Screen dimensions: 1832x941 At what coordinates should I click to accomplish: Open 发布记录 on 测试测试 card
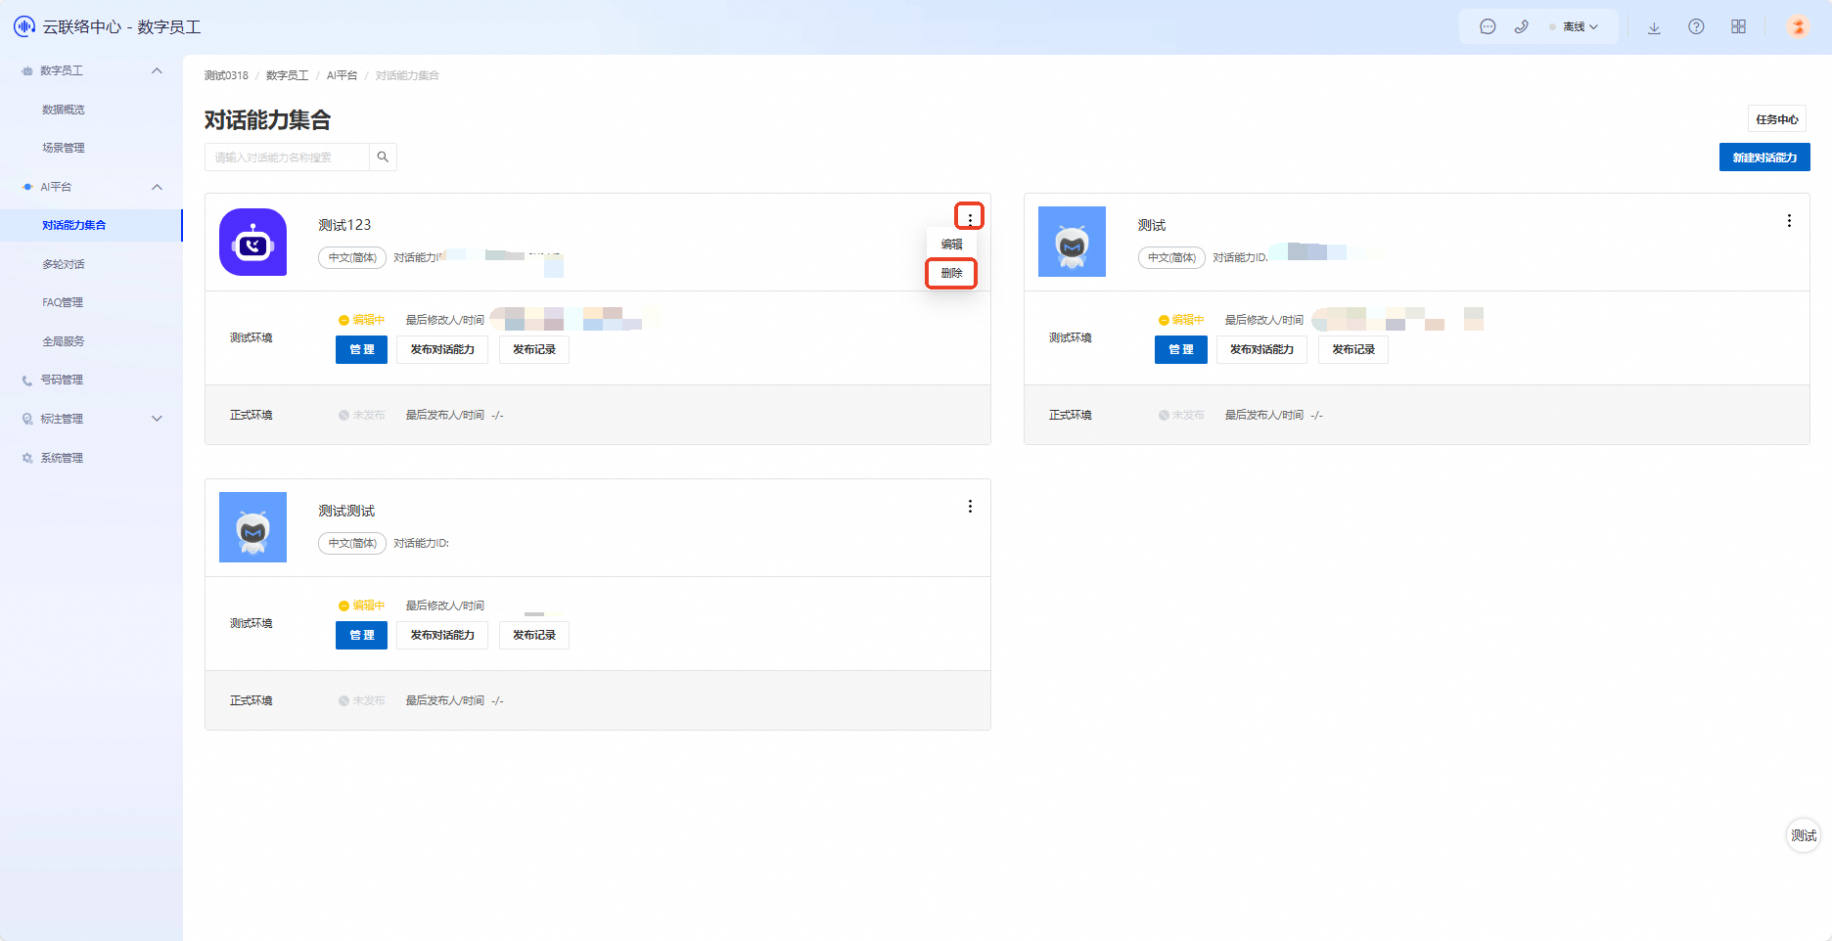point(534,635)
